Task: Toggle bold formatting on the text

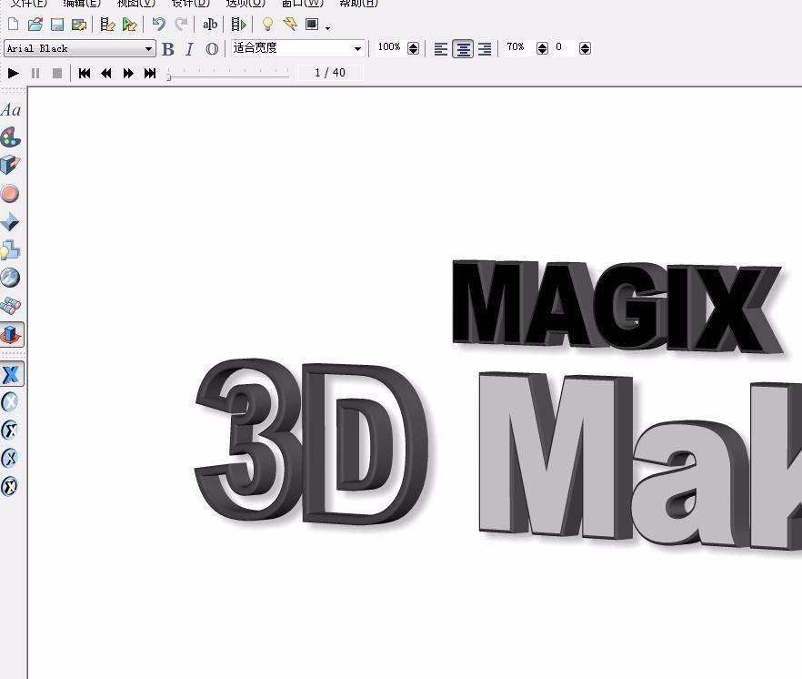Action: click(x=167, y=48)
